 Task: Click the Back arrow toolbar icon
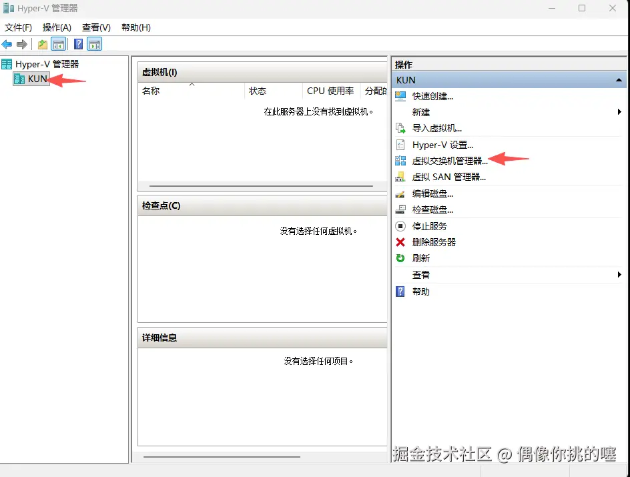click(x=7, y=44)
